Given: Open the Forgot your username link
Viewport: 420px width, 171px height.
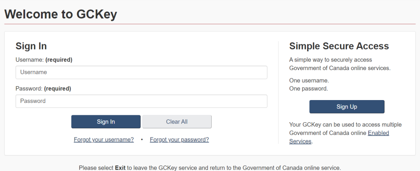Looking at the screenshot, I should [x=104, y=140].
